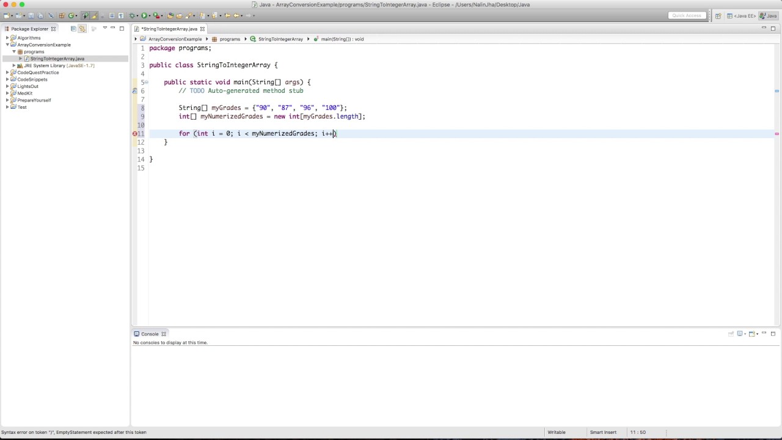Expand the MedKit project
Screen dimensions: 782x440
click(7, 94)
